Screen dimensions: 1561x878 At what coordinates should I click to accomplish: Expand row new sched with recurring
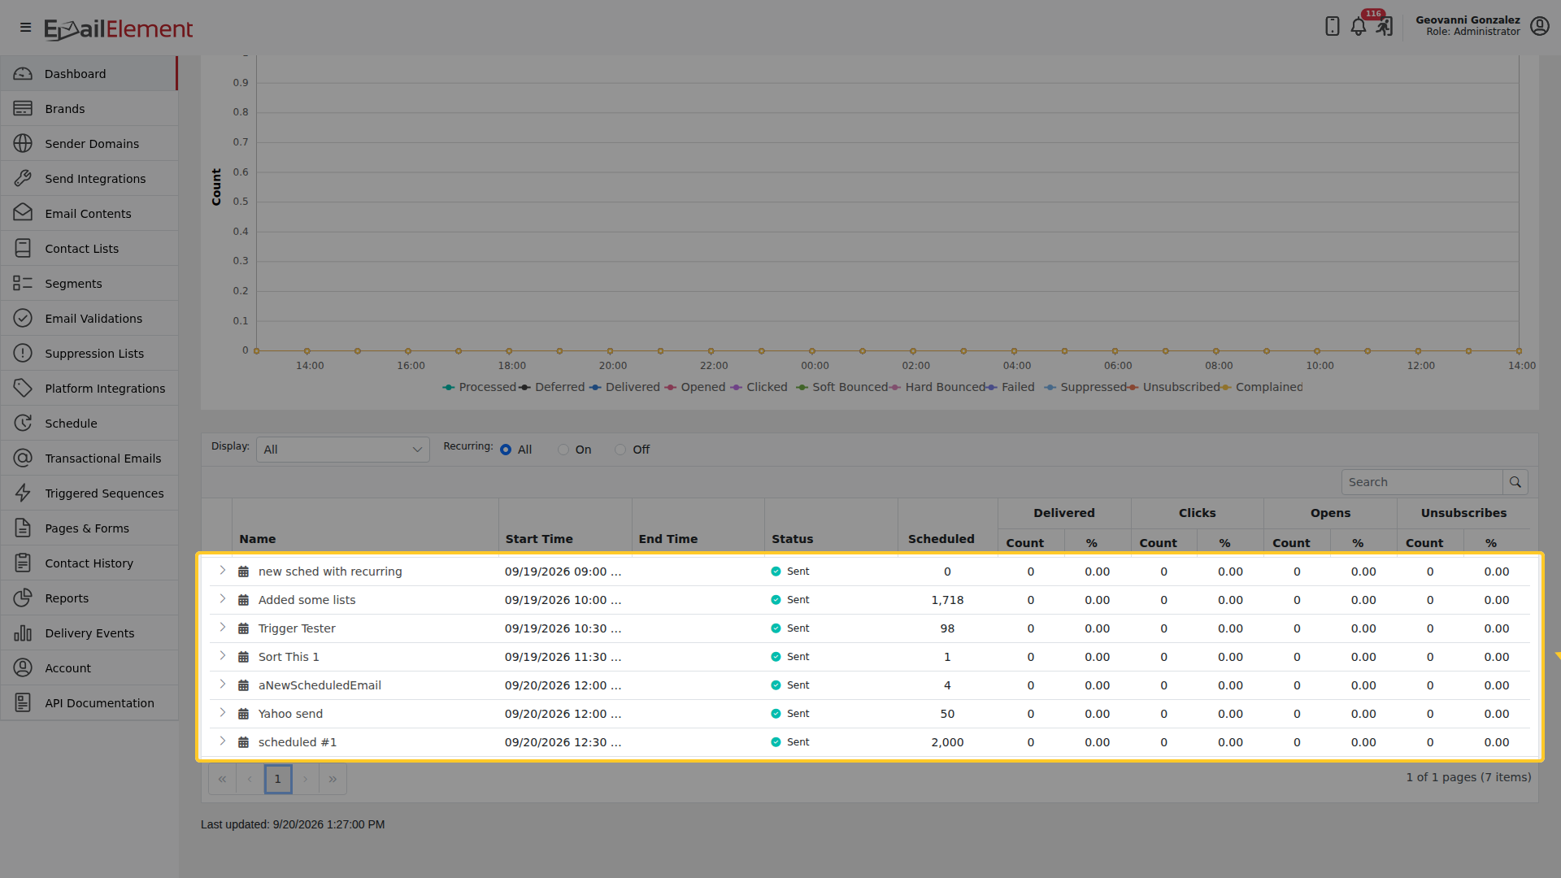click(x=222, y=571)
